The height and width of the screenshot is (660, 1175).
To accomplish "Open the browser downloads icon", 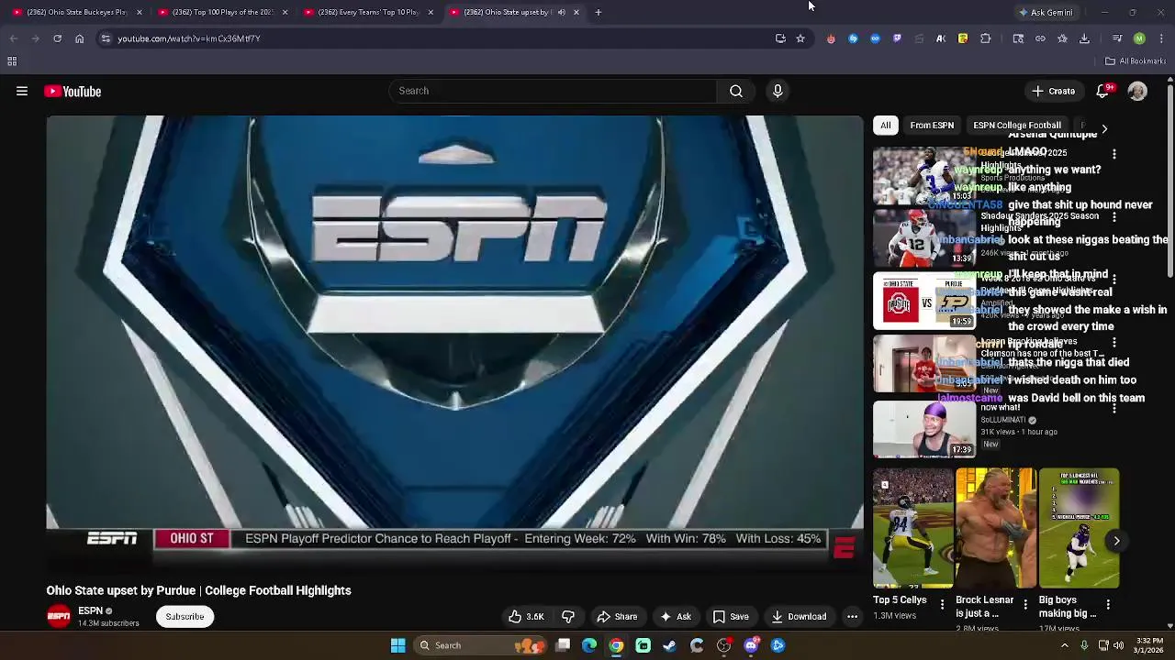I will 1084,38.
